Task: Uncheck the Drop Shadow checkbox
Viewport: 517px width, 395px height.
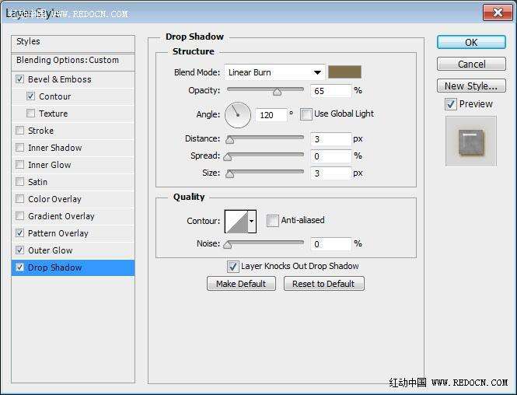Action: point(19,267)
